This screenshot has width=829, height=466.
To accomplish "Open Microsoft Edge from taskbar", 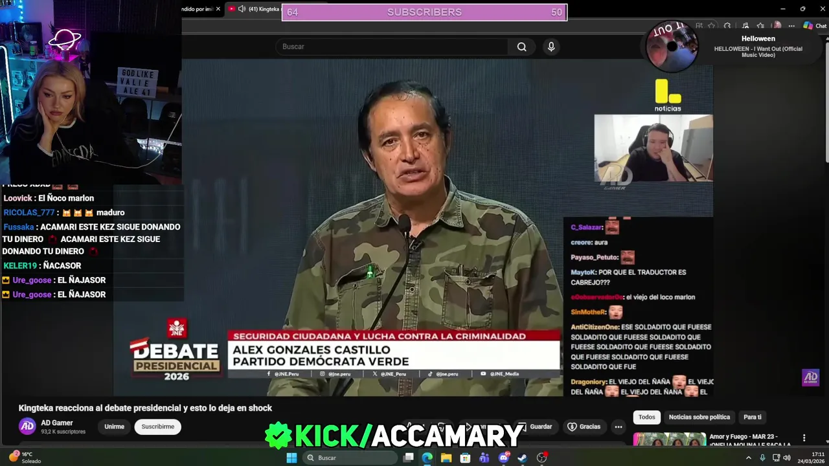I will click(427, 458).
